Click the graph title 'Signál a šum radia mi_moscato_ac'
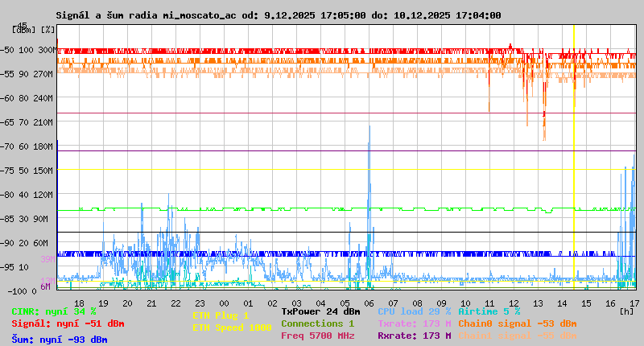The image size is (644, 346). [x=147, y=15]
